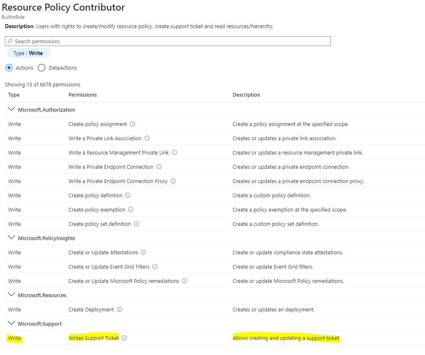Show info for Private Endpoint Connection Proxy

173,181
